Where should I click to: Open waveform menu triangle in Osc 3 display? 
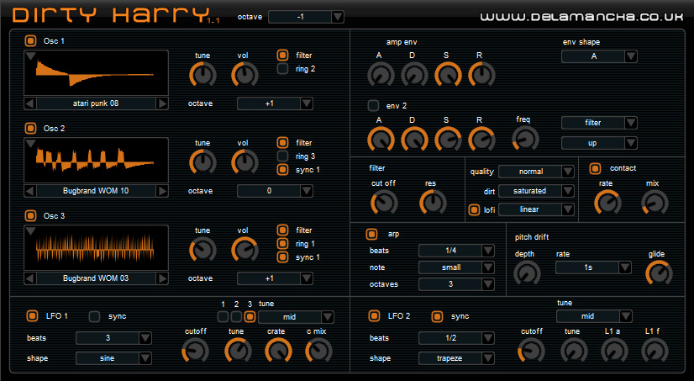tap(30, 231)
